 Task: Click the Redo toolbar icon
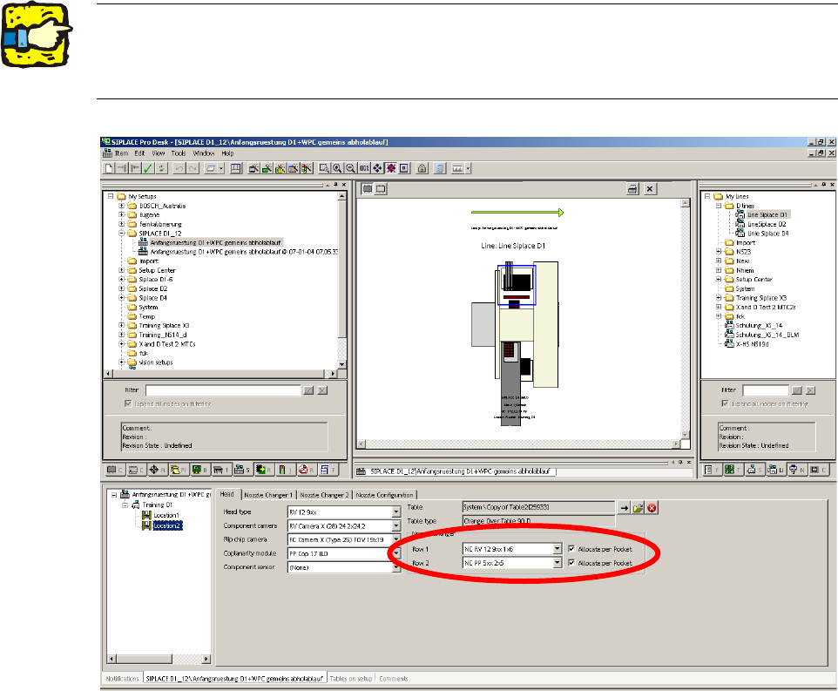tap(193, 168)
